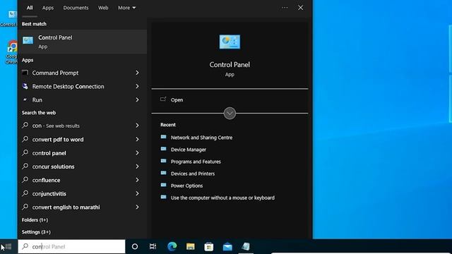Open Microsoft Store from the taskbar

(x=209, y=246)
